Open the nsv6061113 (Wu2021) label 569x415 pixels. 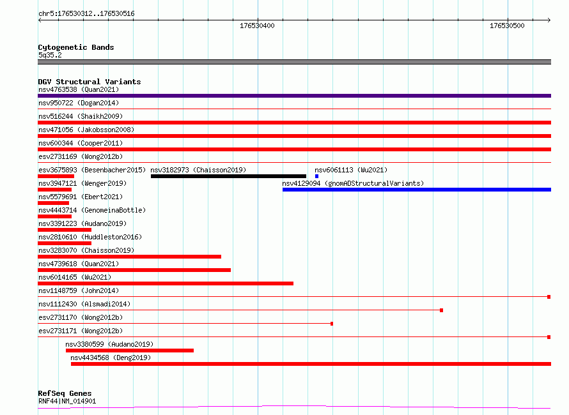(351, 170)
